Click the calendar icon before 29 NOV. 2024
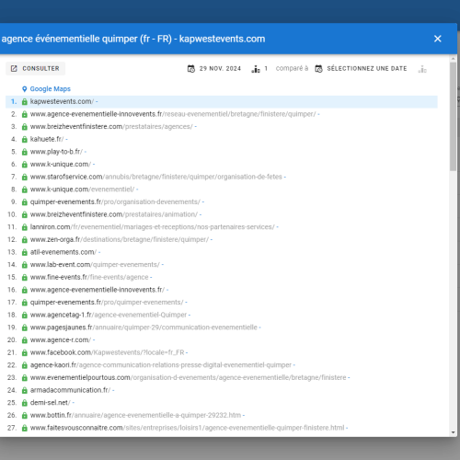 (191, 69)
